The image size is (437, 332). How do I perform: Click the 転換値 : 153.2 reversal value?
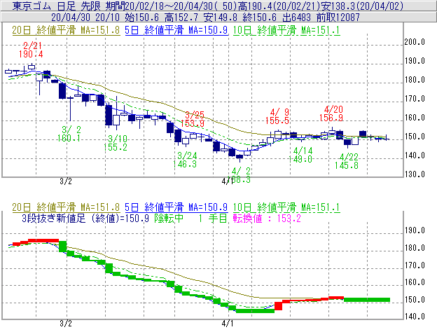coord(267,219)
